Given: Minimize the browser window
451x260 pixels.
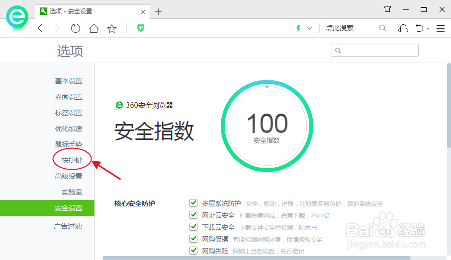Looking at the screenshot, I should pos(406,9).
